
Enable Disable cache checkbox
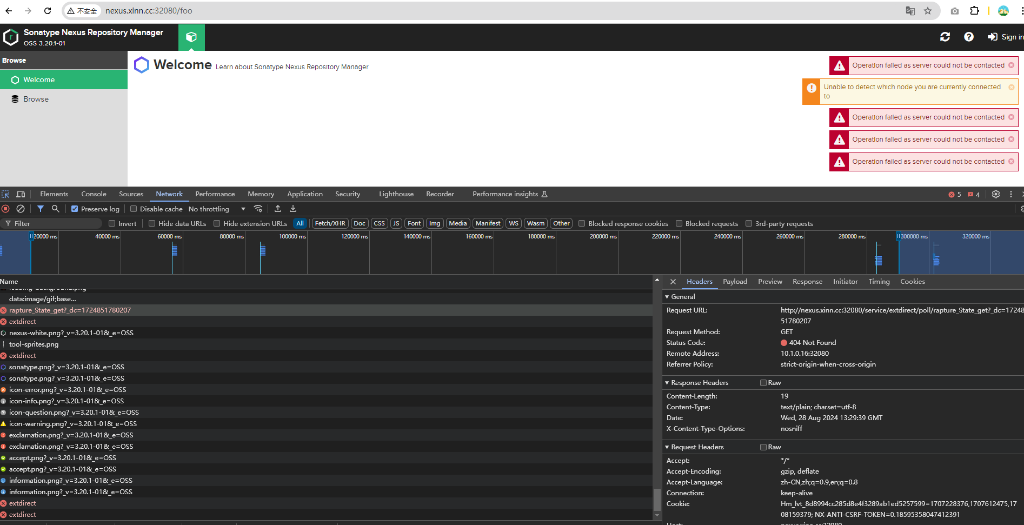(x=134, y=209)
